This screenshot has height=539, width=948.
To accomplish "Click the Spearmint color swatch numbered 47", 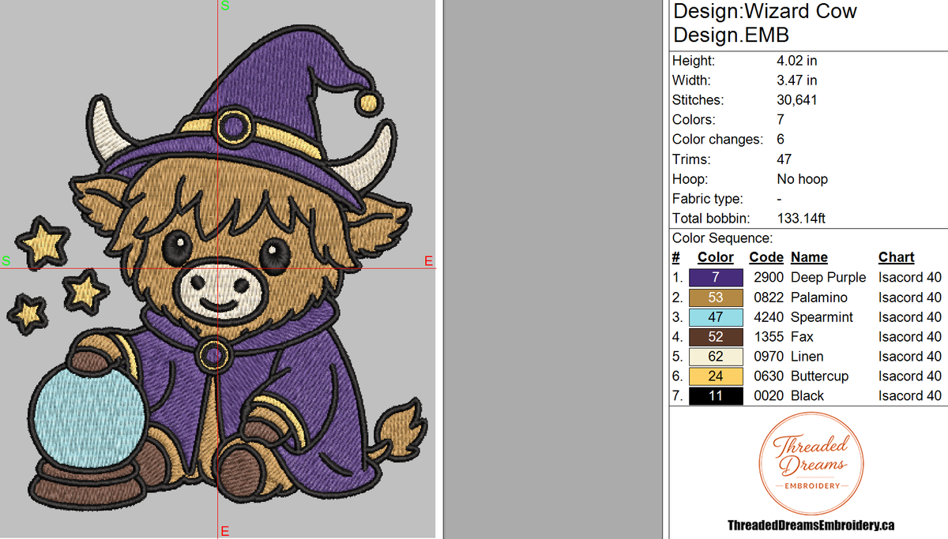I will pyautogui.click(x=716, y=317).
